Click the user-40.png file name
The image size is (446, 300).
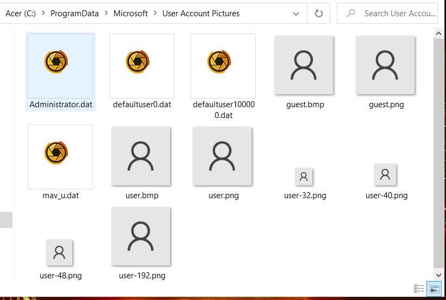click(x=387, y=195)
